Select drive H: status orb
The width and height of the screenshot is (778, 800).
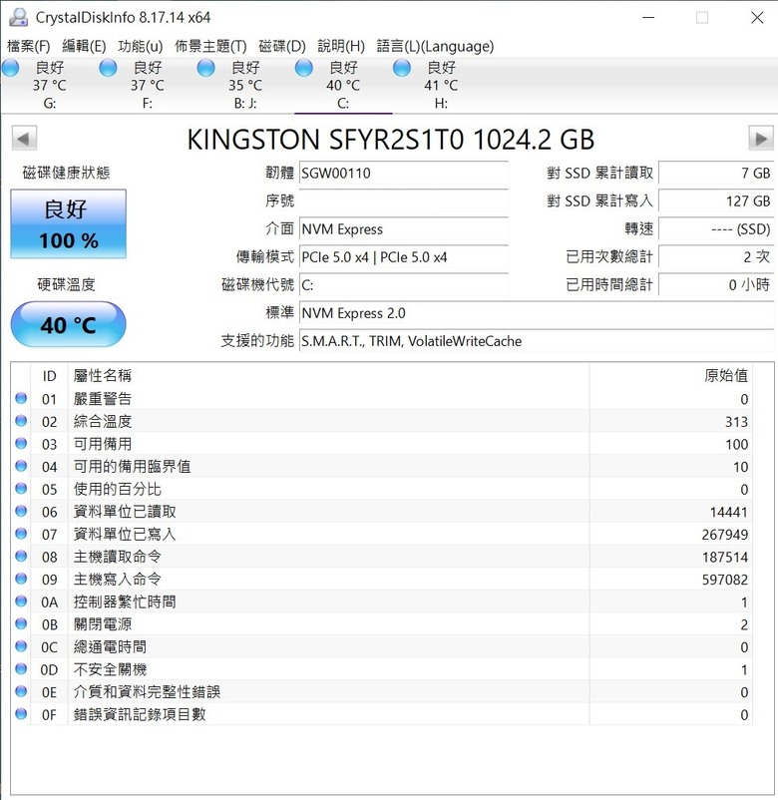pyautogui.click(x=402, y=68)
